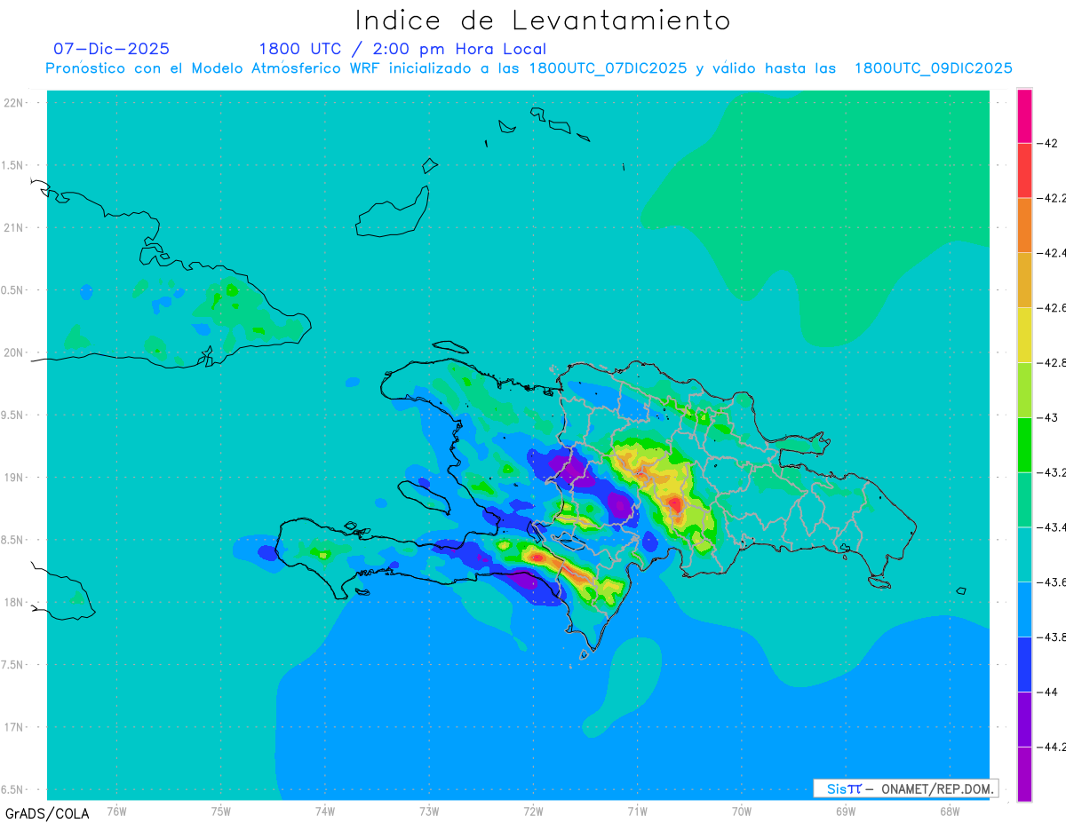Click the '-43.4' legend value
Image resolution: width=1066 pixels, height=823 pixels.
(1052, 527)
